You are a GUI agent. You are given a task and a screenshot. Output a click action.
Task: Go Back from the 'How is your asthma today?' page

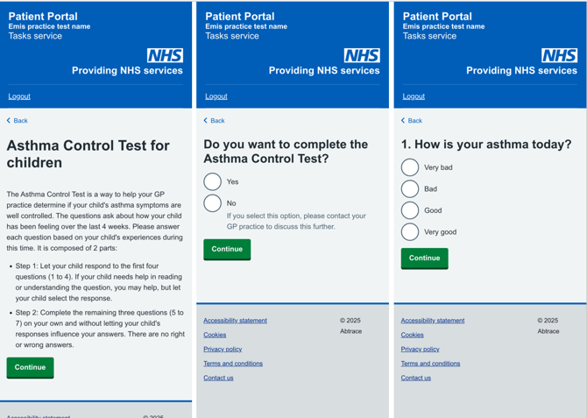412,121
